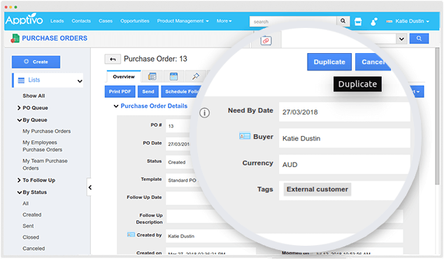Click the Print PDF button
This screenshot has width=444, height=259.
coord(120,91)
